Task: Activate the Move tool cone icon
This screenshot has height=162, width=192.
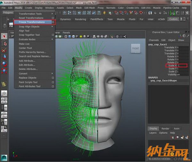Action: pos(4,57)
